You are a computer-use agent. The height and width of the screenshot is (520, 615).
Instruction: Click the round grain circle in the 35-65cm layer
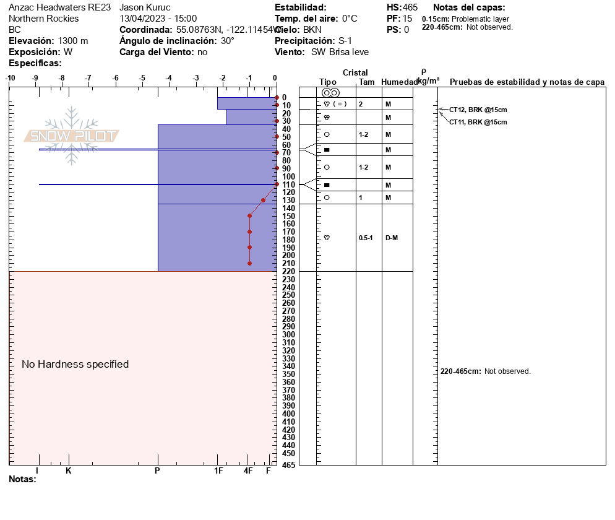click(327, 134)
